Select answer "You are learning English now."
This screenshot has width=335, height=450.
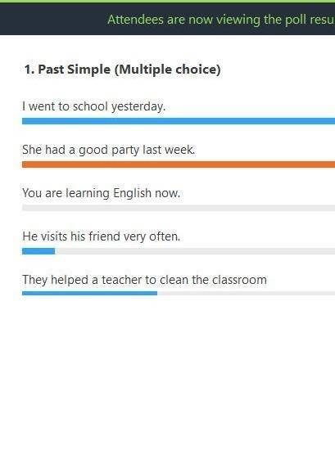pos(101,193)
